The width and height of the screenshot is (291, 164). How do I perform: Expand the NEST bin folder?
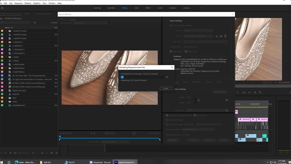[x=6, y=98]
